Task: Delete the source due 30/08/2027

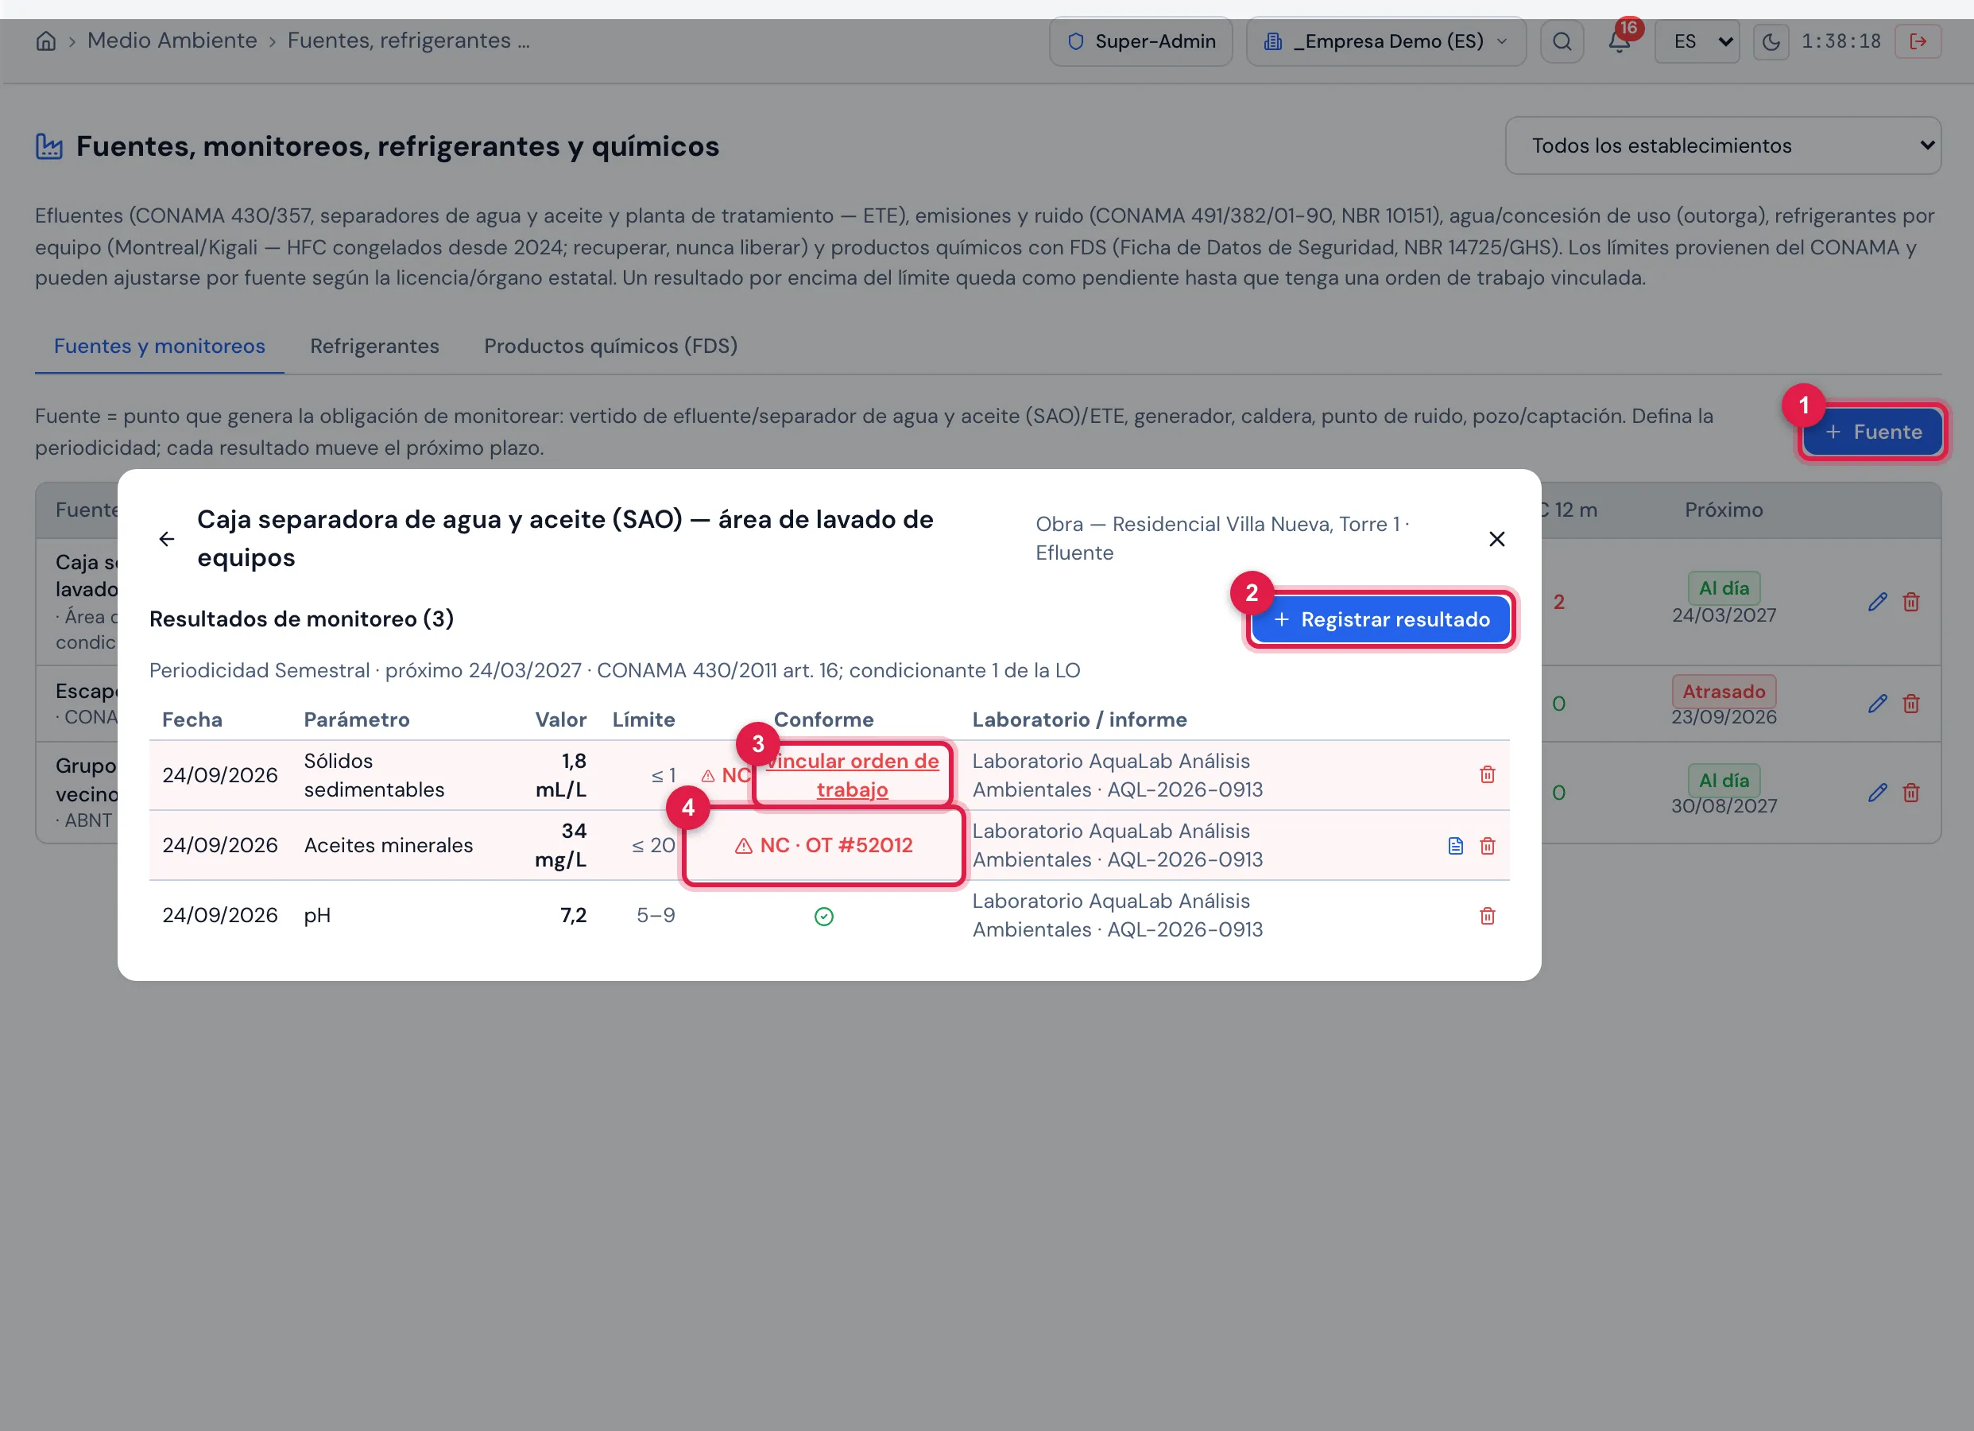Action: coord(1910,793)
